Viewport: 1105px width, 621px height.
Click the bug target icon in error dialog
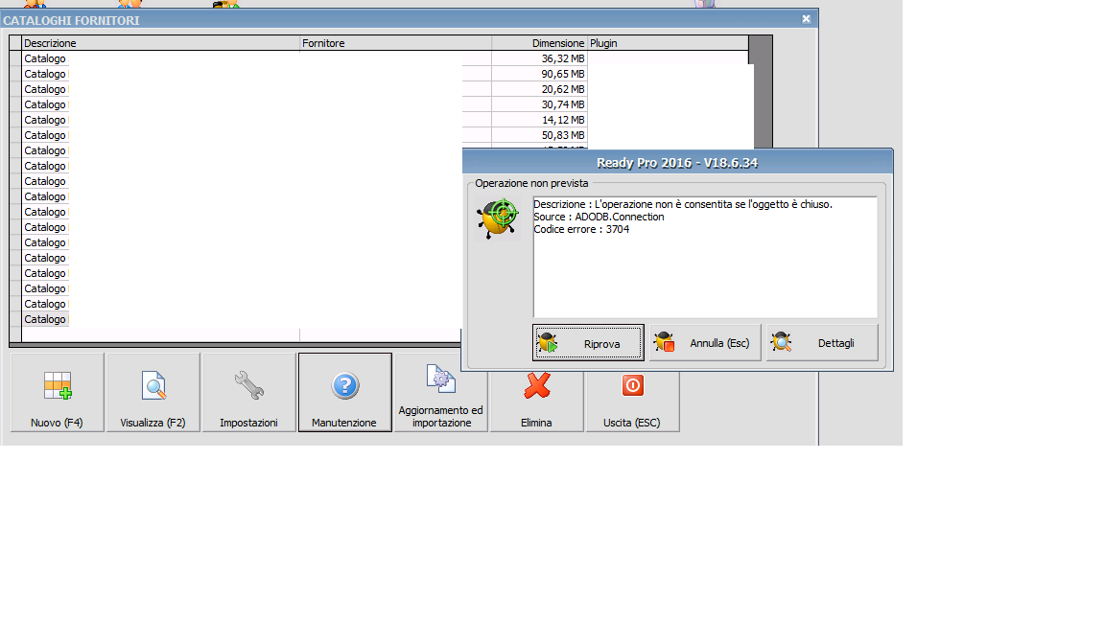tap(498, 218)
